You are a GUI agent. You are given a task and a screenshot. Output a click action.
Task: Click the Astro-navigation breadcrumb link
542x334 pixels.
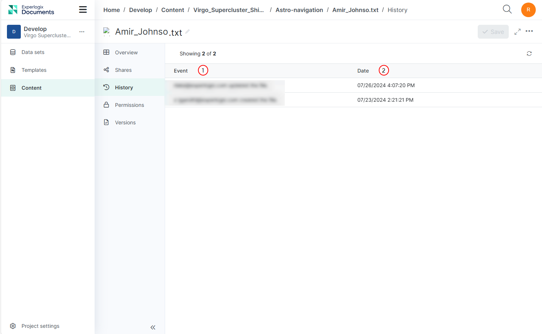pos(299,10)
